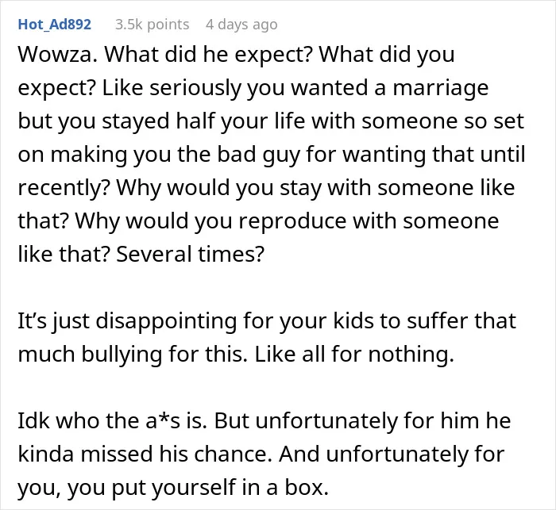Click the line 'that? Why would you reproduce'
The height and width of the screenshot is (510, 556).
[x=258, y=221]
